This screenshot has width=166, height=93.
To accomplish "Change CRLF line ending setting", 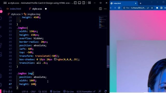I will tap(33, 91).
